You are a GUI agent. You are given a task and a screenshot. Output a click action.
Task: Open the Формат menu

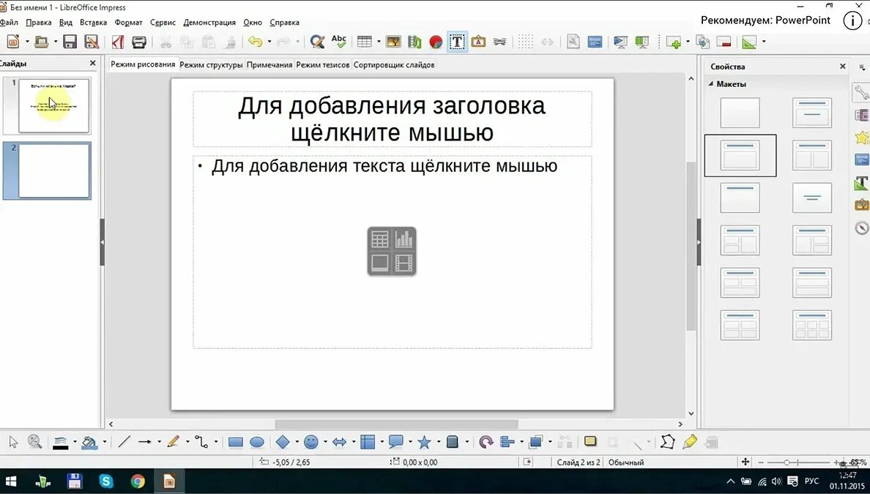point(128,22)
